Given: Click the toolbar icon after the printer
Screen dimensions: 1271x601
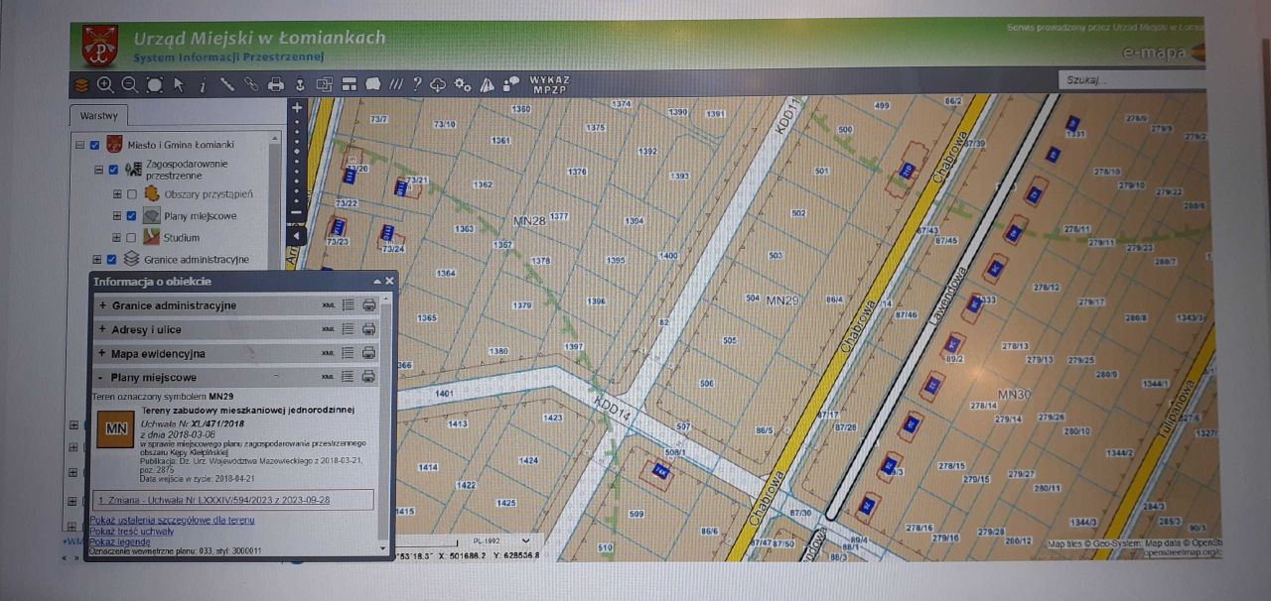Looking at the screenshot, I should [300, 85].
